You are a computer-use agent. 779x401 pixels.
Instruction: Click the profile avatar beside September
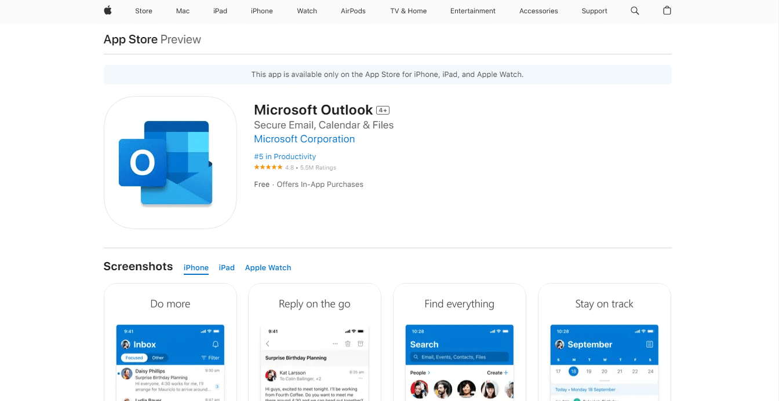pos(560,344)
